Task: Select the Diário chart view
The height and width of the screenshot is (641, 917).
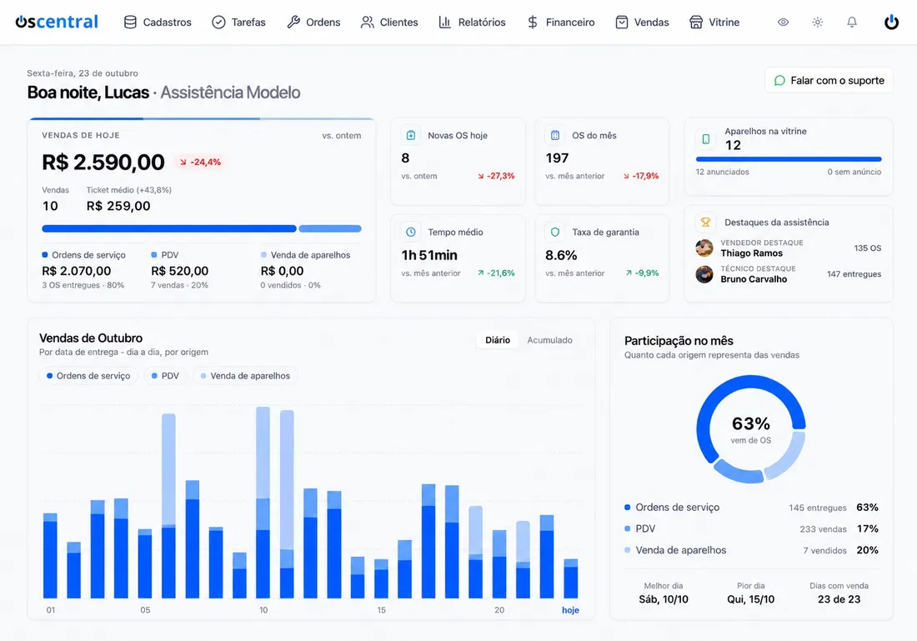Action: (498, 340)
